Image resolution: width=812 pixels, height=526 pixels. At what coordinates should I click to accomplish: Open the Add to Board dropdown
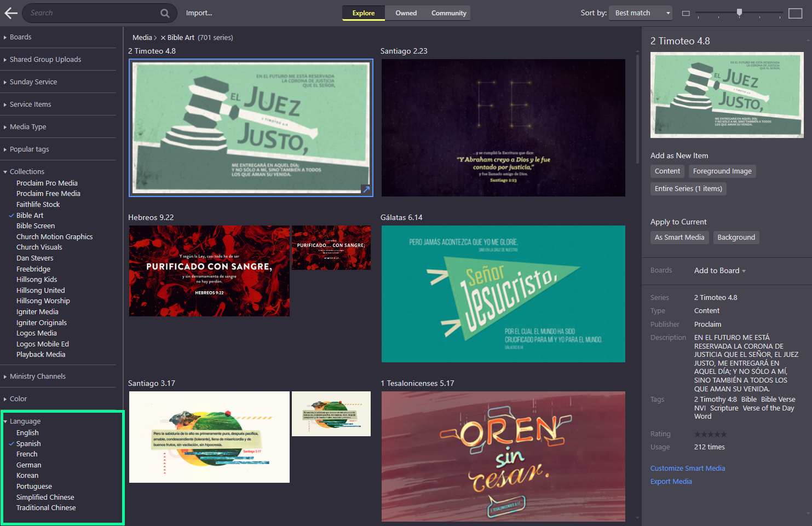click(720, 270)
